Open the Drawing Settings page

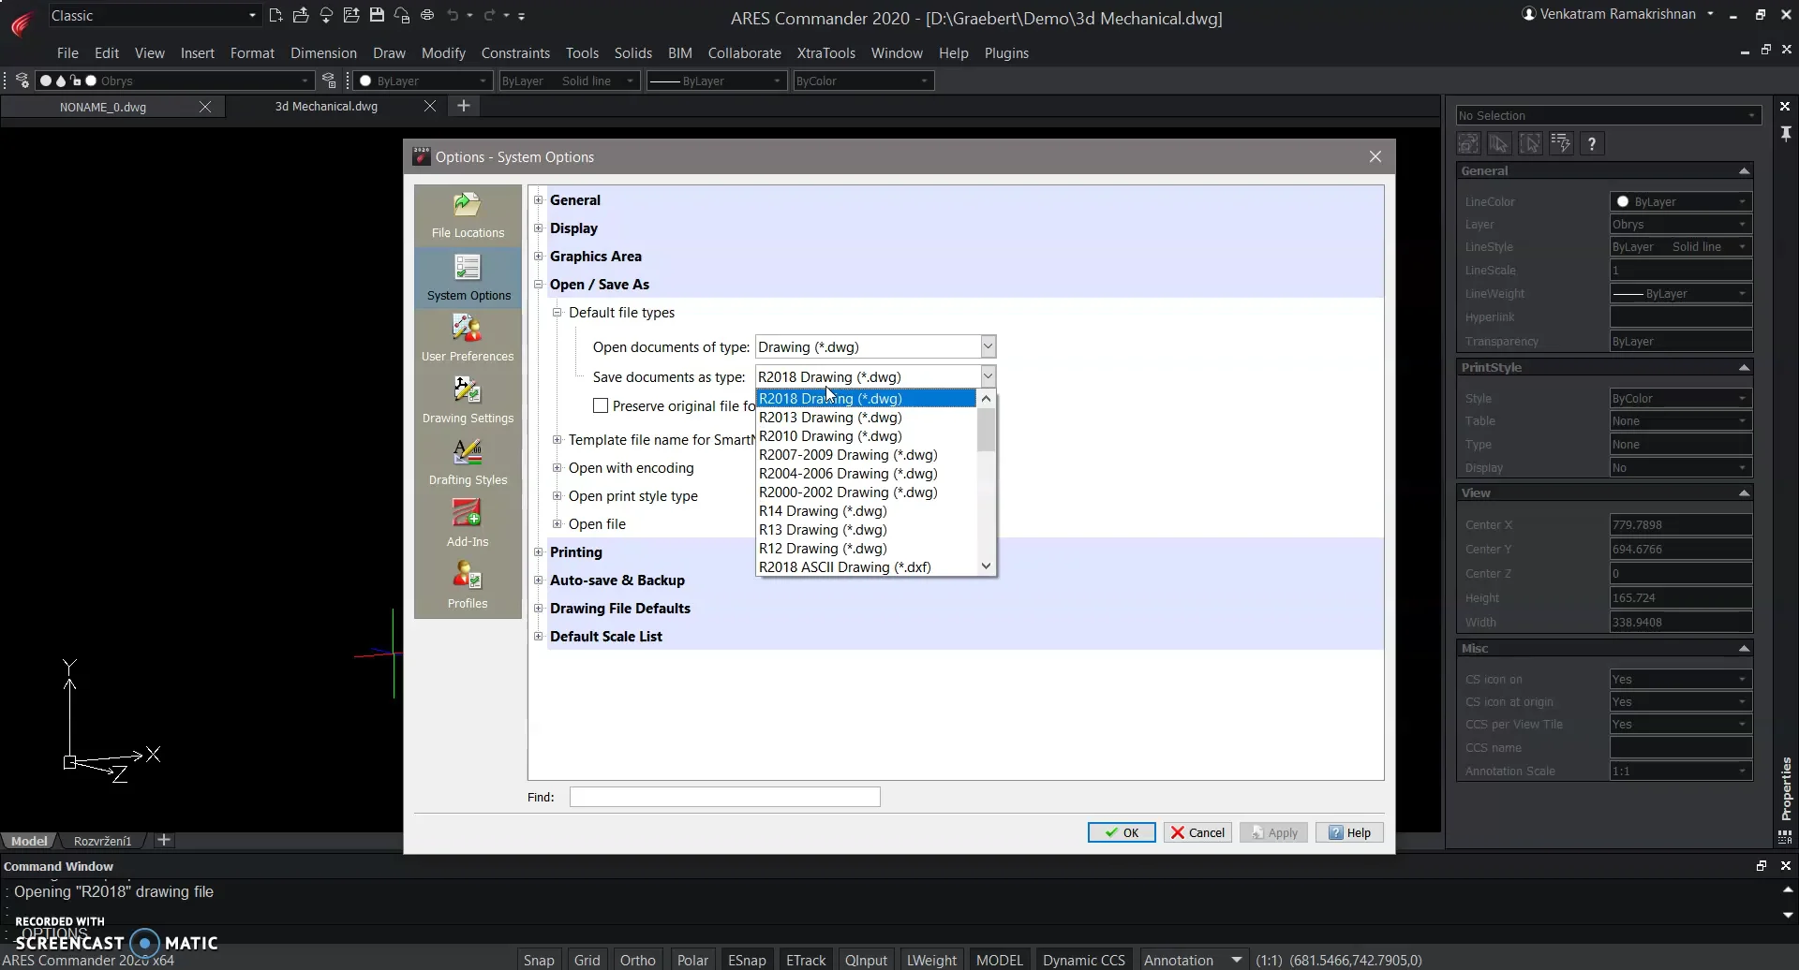pyautogui.click(x=467, y=399)
